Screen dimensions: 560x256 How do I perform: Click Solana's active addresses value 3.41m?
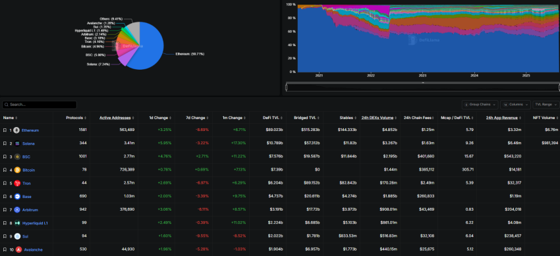[128, 143]
